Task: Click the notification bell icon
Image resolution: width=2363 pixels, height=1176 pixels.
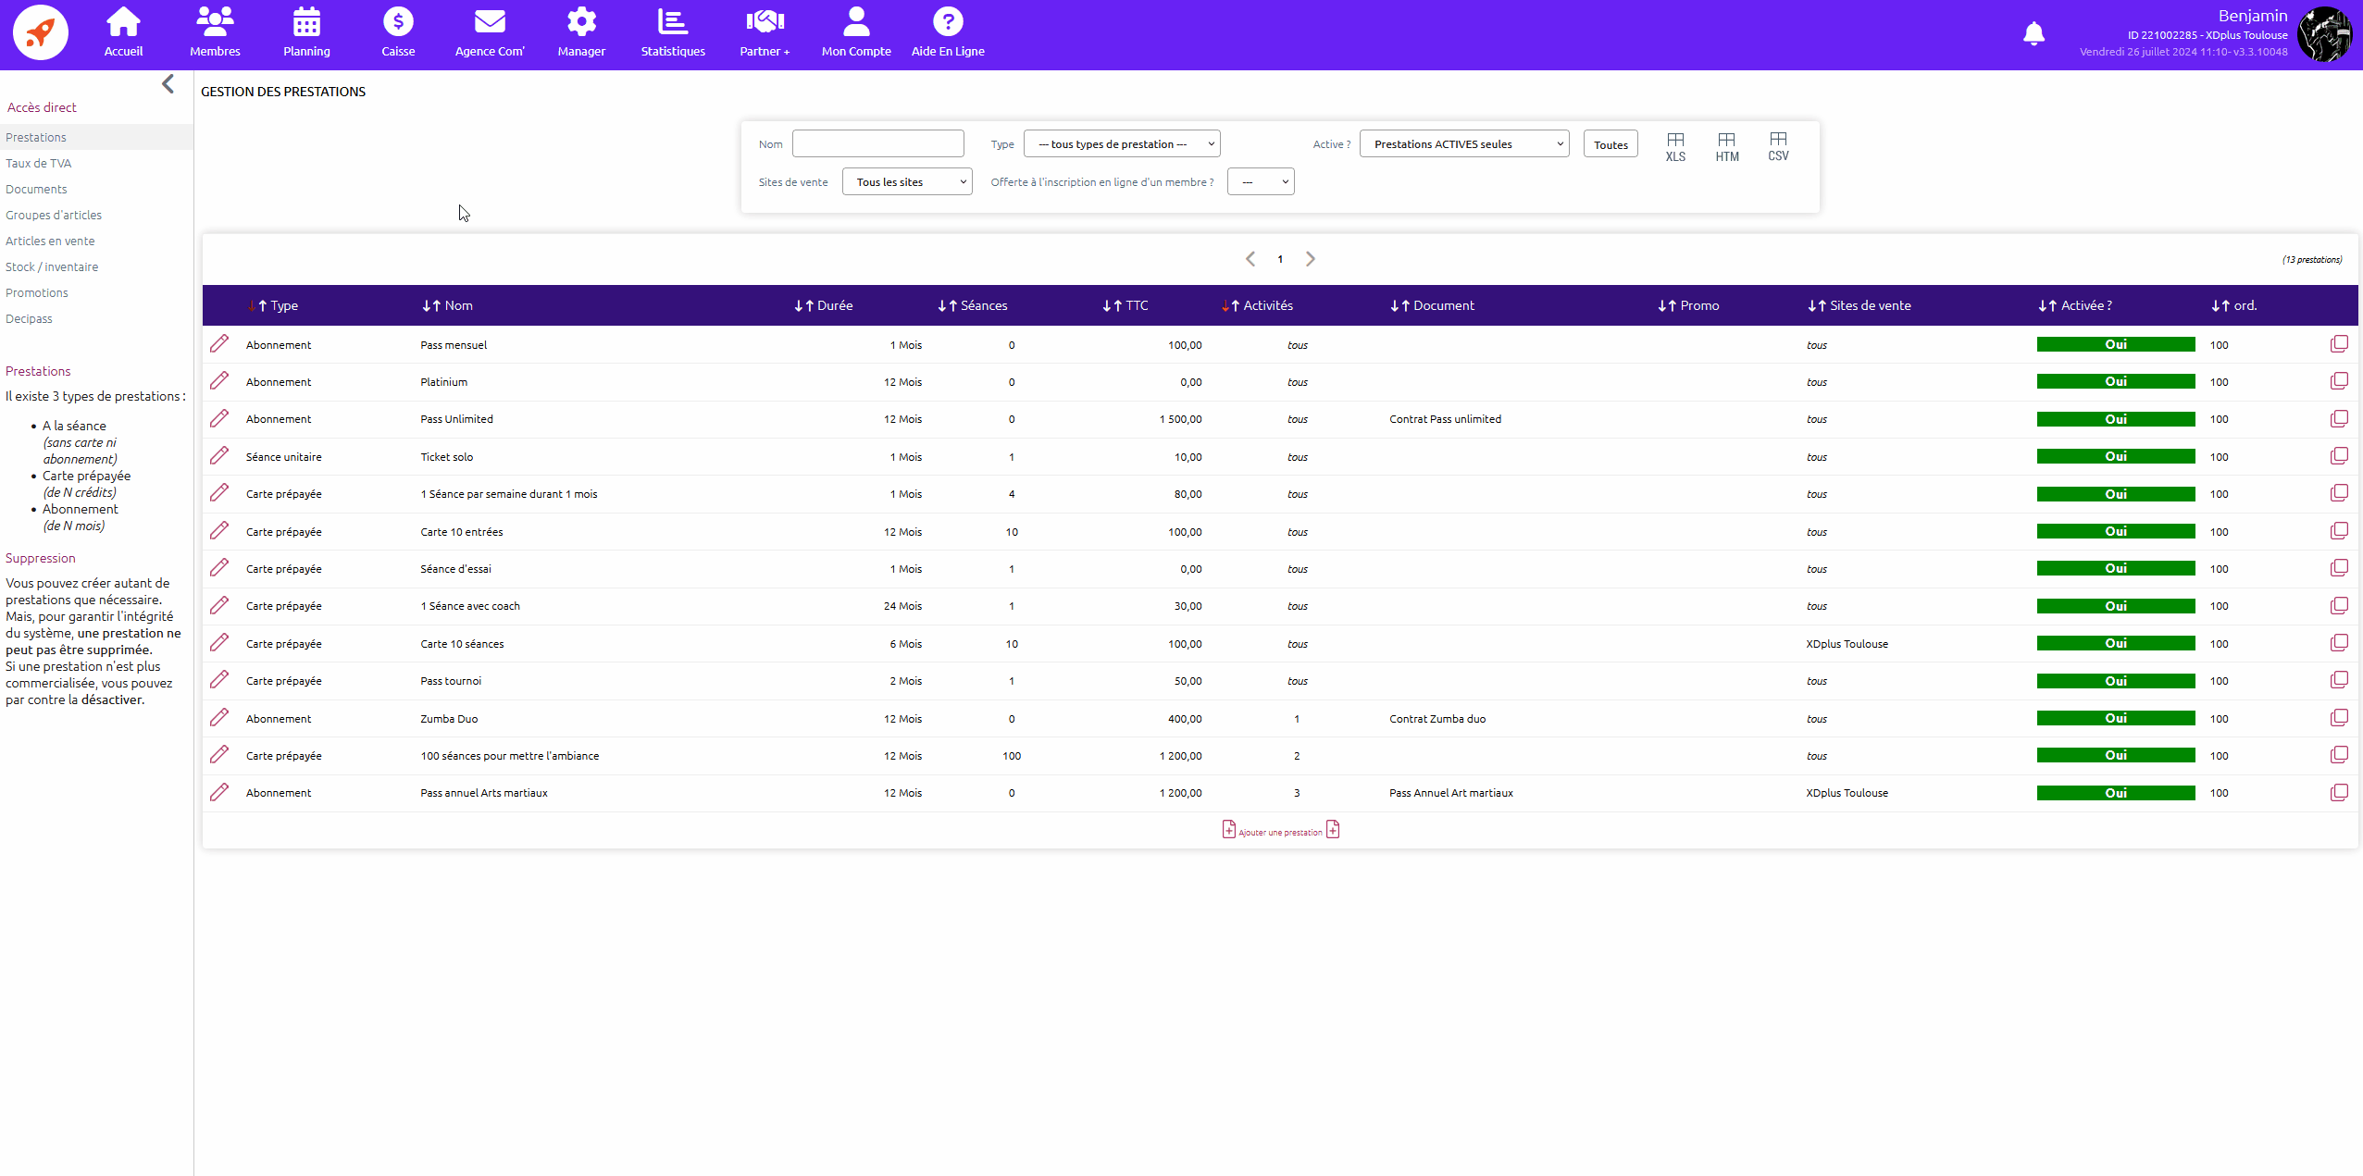Action: coord(2033,34)
